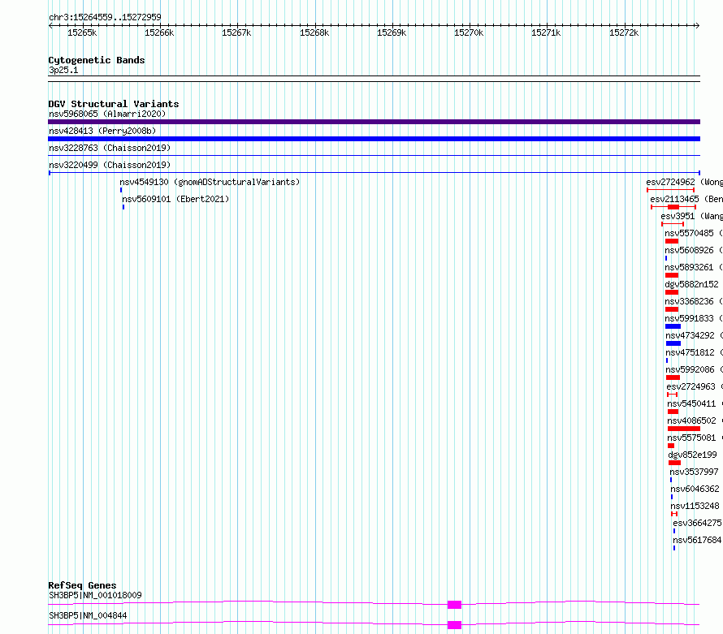Click the 15270k ruler tick label

tap(469, 32)
